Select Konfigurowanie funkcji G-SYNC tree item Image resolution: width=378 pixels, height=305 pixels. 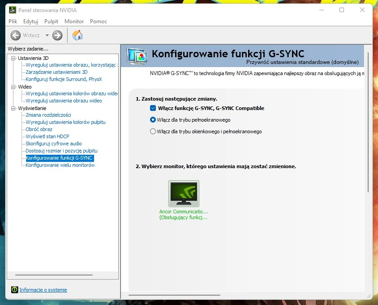[60, 158]
